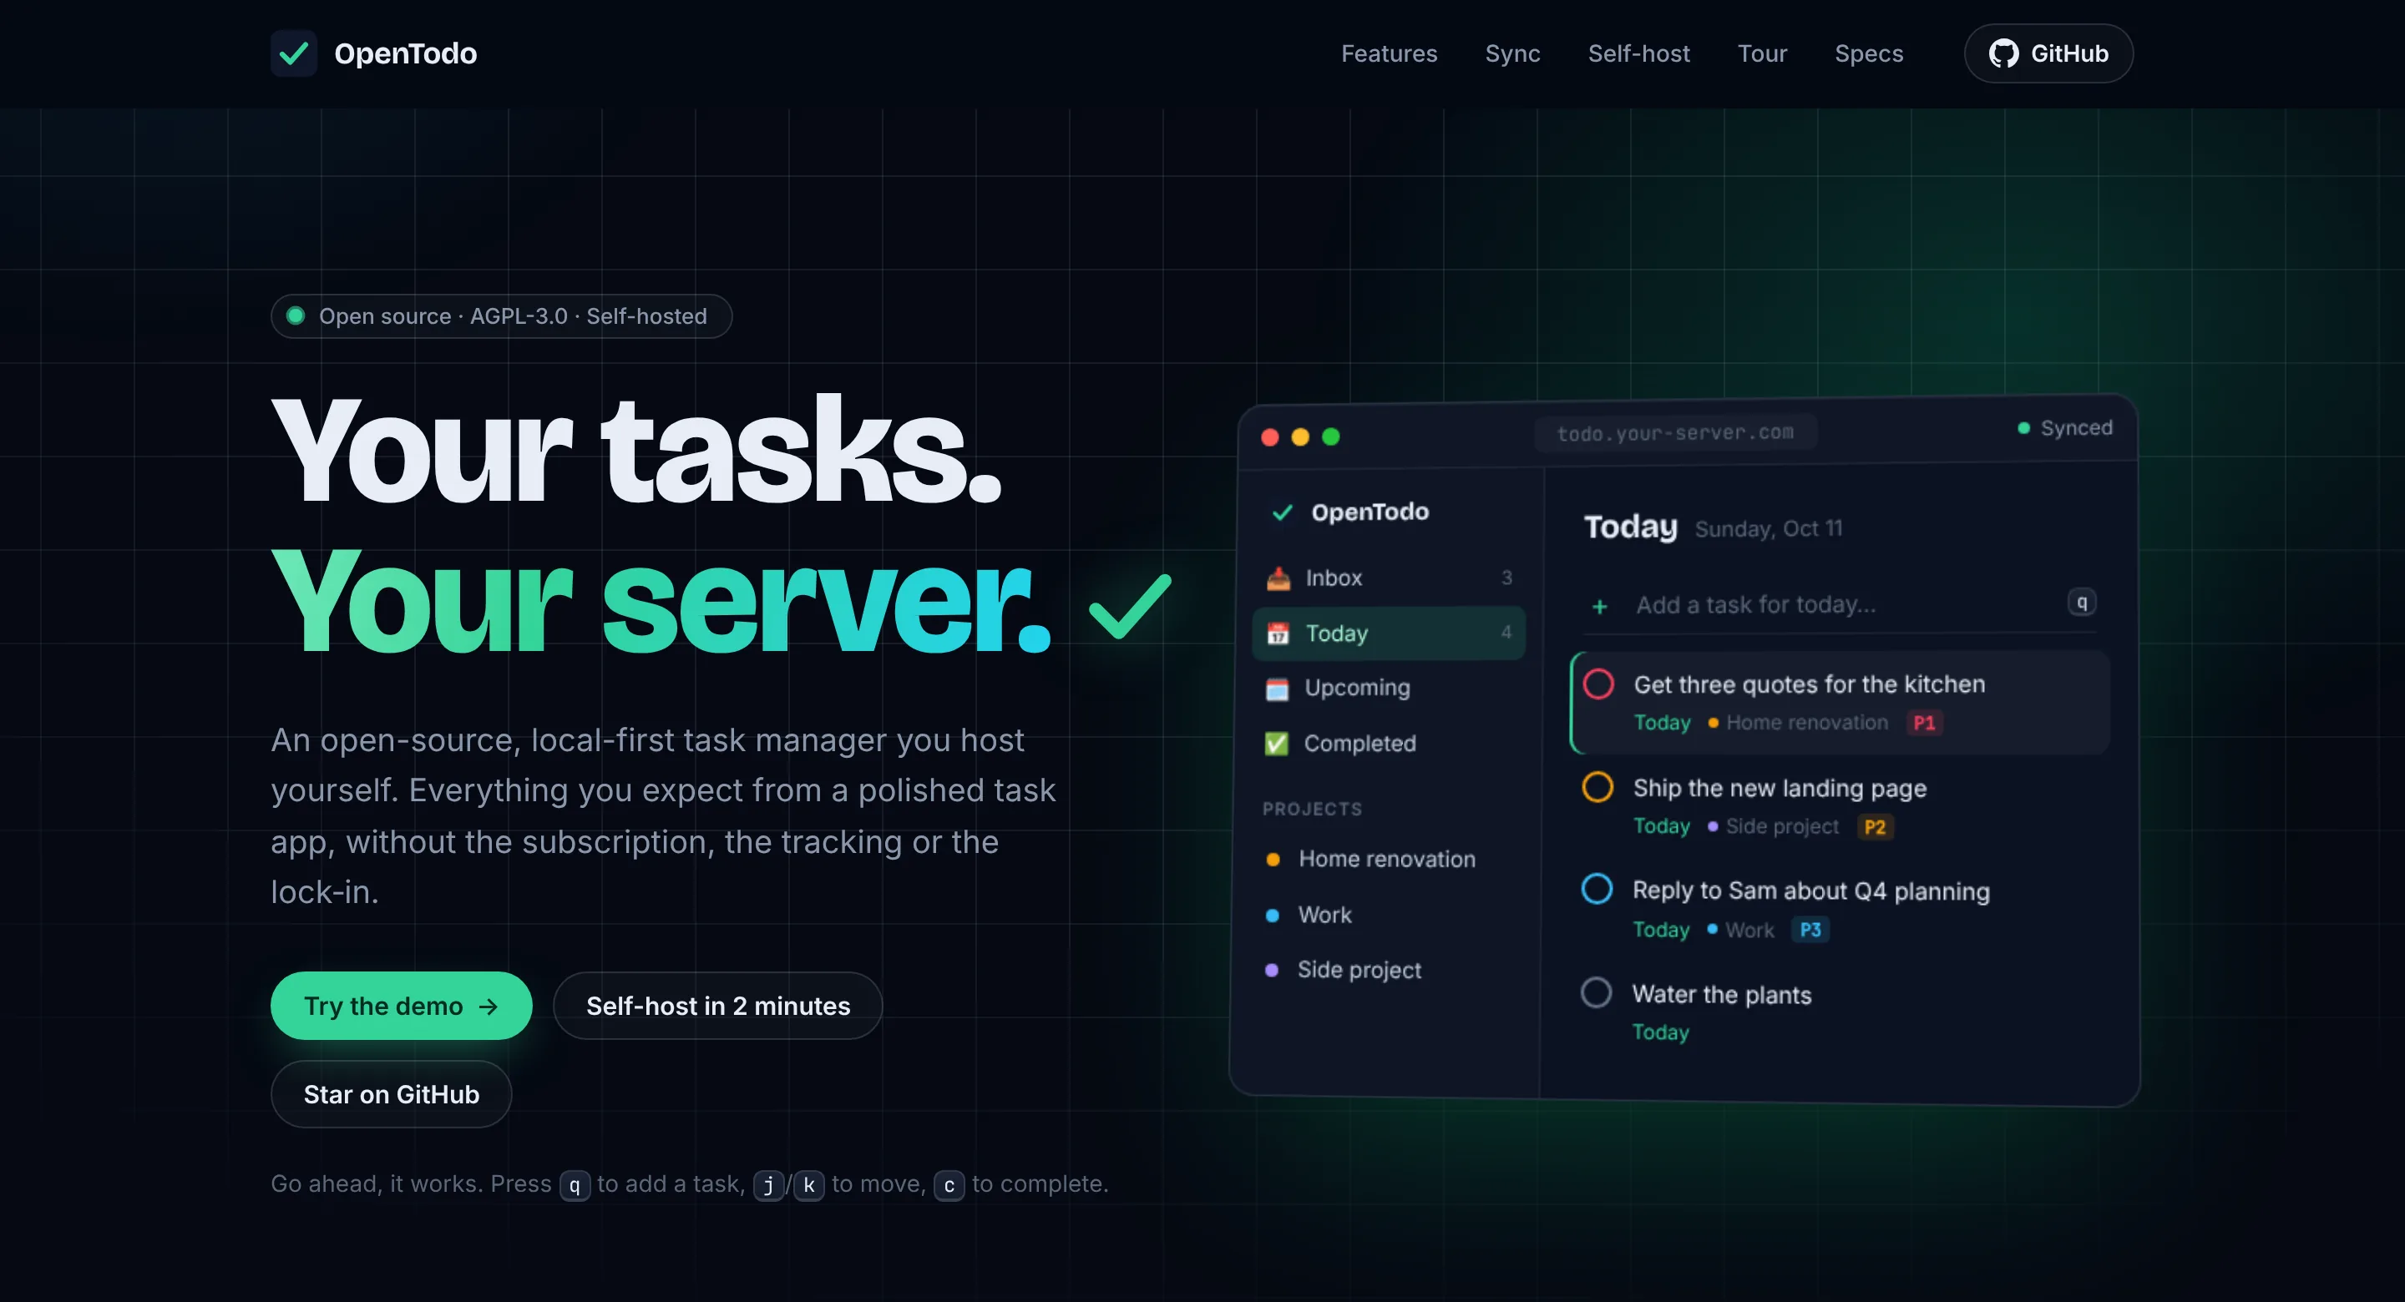Click the 'Open source · AGPL-3.0 · Self-hosted' badge
Image resolution: width=2405 pixels, height=1302 pixels.
point(501,315)
